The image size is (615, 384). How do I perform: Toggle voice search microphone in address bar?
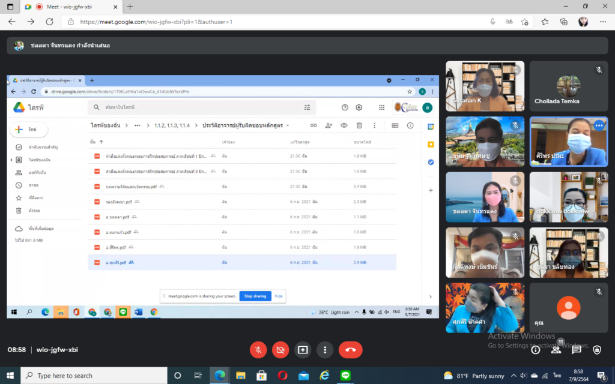[x=493, y=22]
